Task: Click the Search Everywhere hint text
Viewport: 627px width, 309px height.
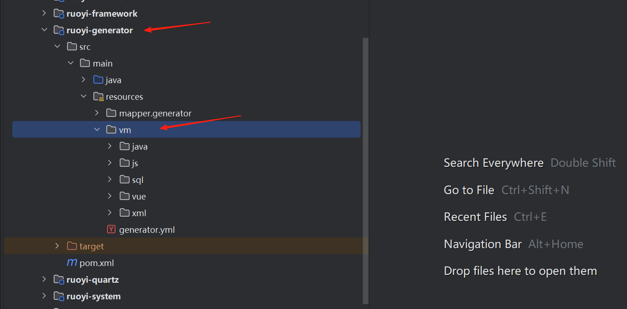Action: click(493, 163)
